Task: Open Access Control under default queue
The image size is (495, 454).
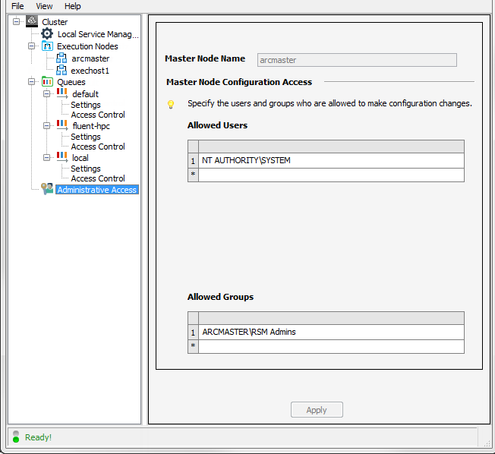Action: click(x=98, y=115)
